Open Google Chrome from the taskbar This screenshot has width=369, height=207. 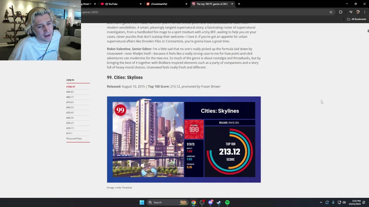[x=193, y=202]
